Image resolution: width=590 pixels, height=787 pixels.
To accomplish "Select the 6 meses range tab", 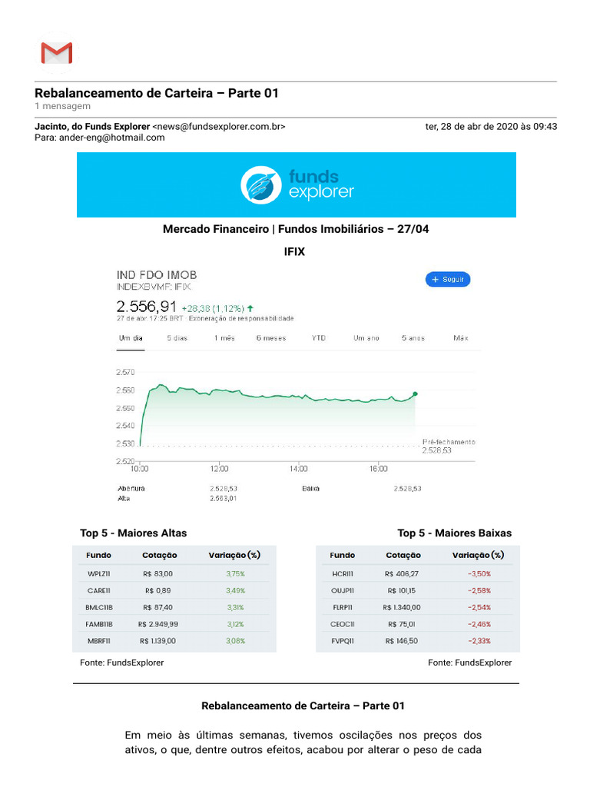I will pyautogui.click(x=270, y=338).
